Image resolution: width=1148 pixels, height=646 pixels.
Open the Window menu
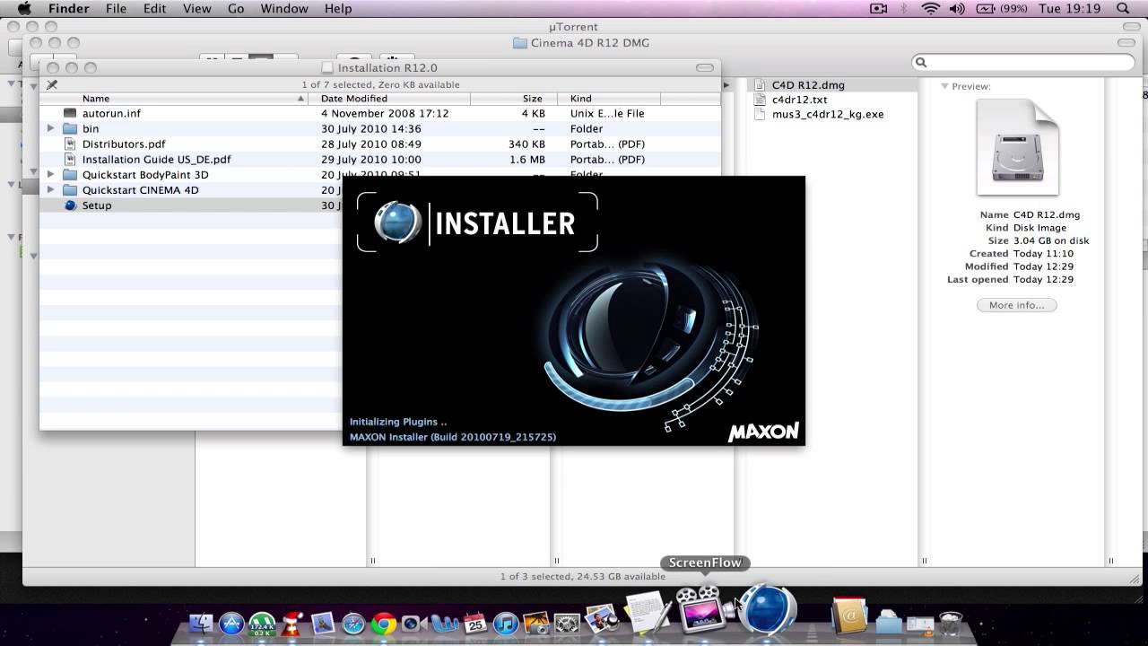pos(283,8)
